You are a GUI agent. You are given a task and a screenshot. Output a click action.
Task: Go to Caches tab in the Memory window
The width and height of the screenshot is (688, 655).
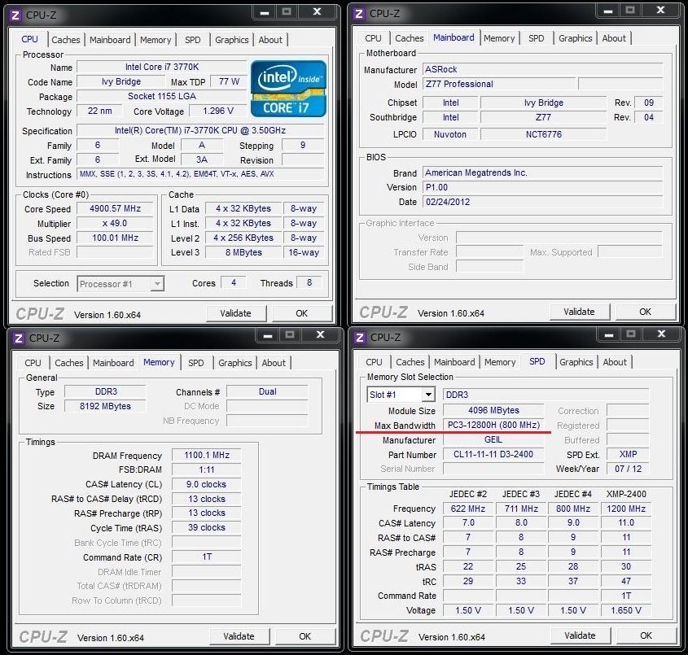tap(69, 363)
